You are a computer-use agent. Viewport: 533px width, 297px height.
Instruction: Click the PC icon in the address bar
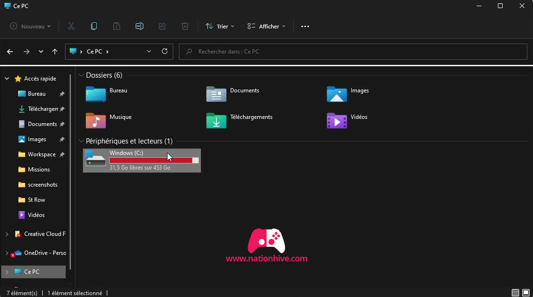(73, 51)
